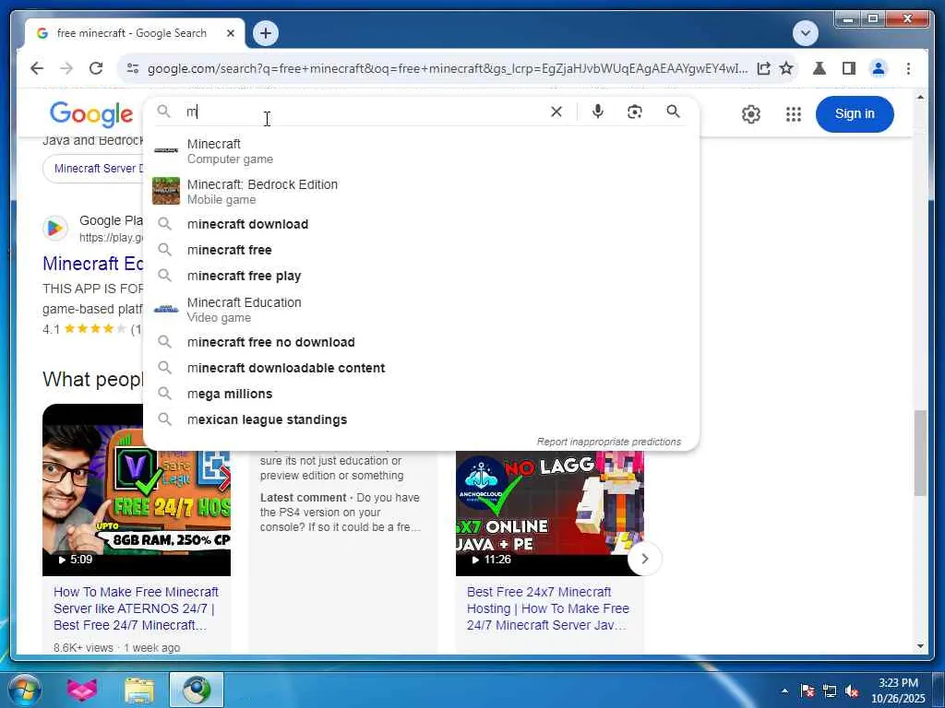Go to Google homepage via logo
The image size is (945, 708).
91,113
